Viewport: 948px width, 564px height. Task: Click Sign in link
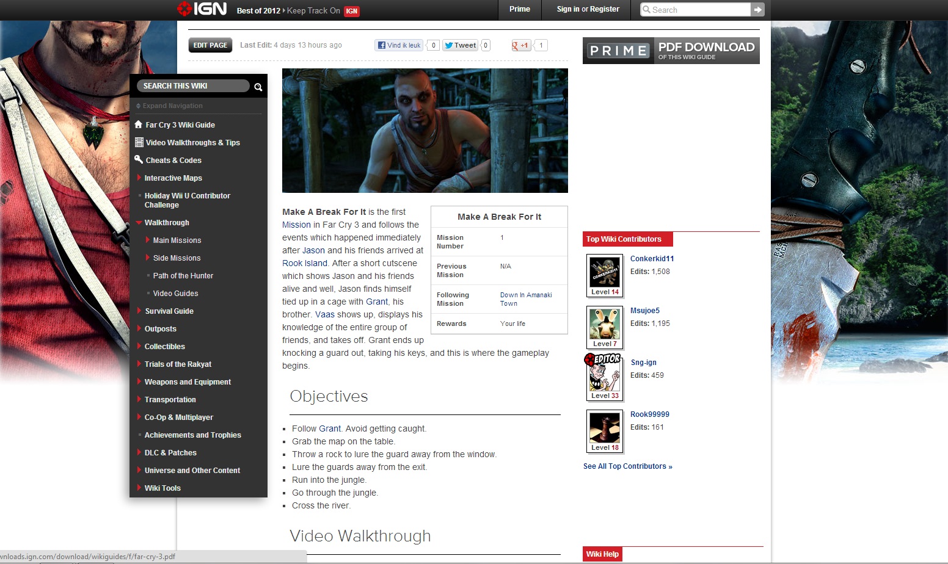(568, 9)
